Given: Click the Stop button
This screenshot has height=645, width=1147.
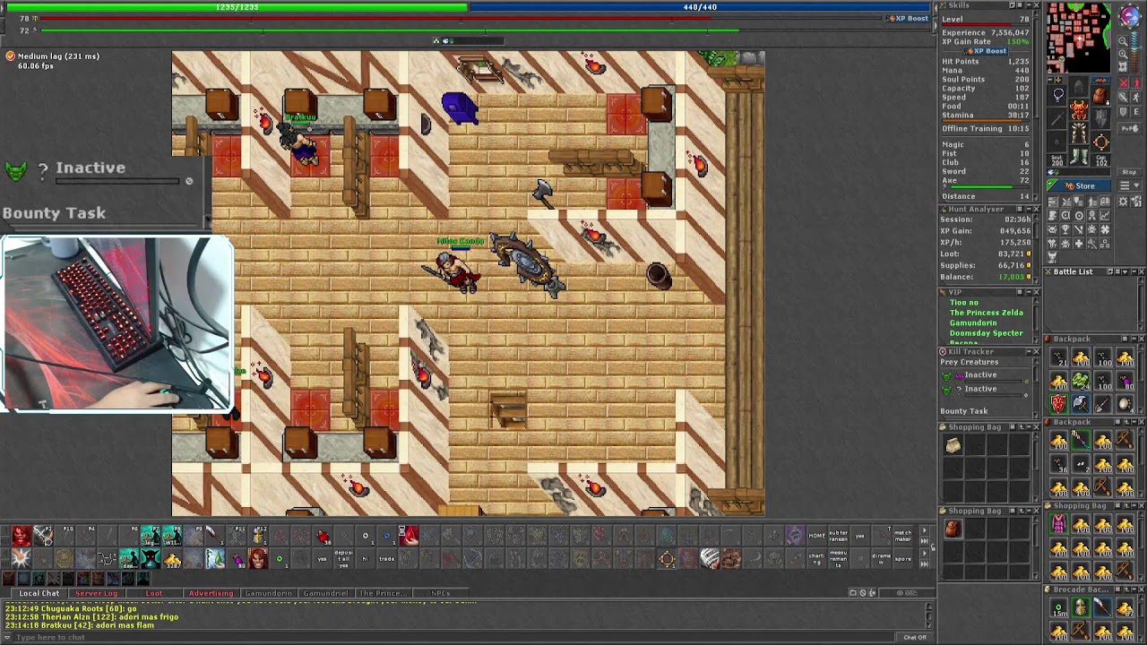Looking at the screenshot, I should point(1129,172).
